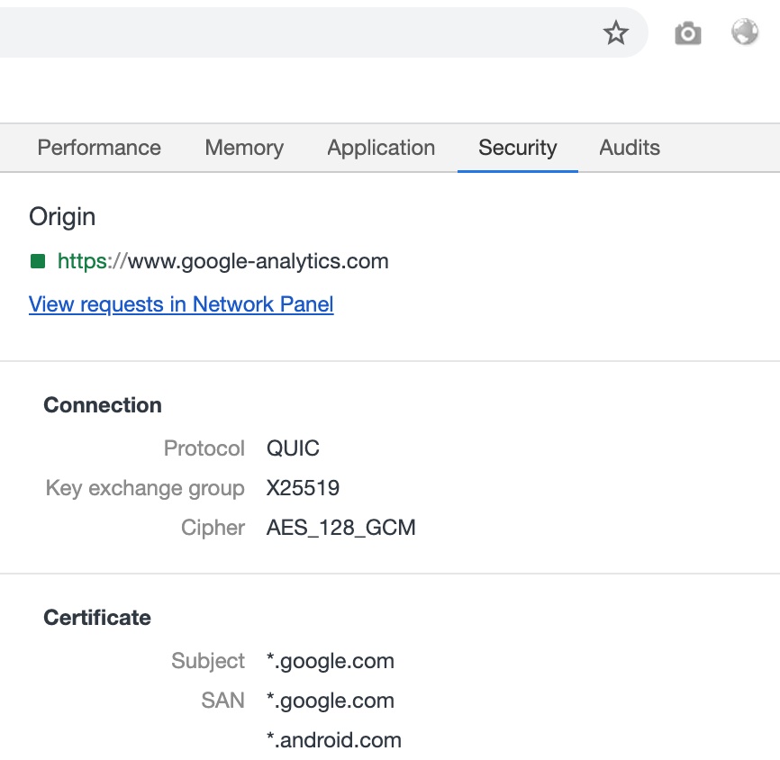Click the Security panel's active tab underline
780x760 pixels.
pos(518,167)
